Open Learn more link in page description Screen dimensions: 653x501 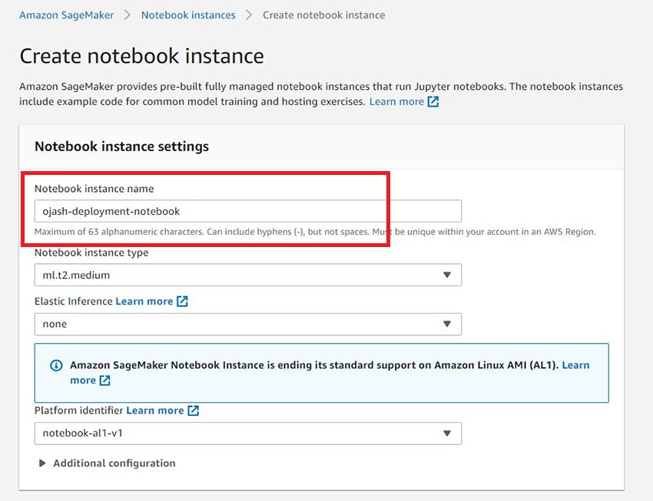[x=396, y=102]
